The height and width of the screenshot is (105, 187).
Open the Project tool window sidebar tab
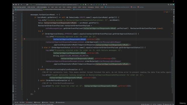coord(13,12)
